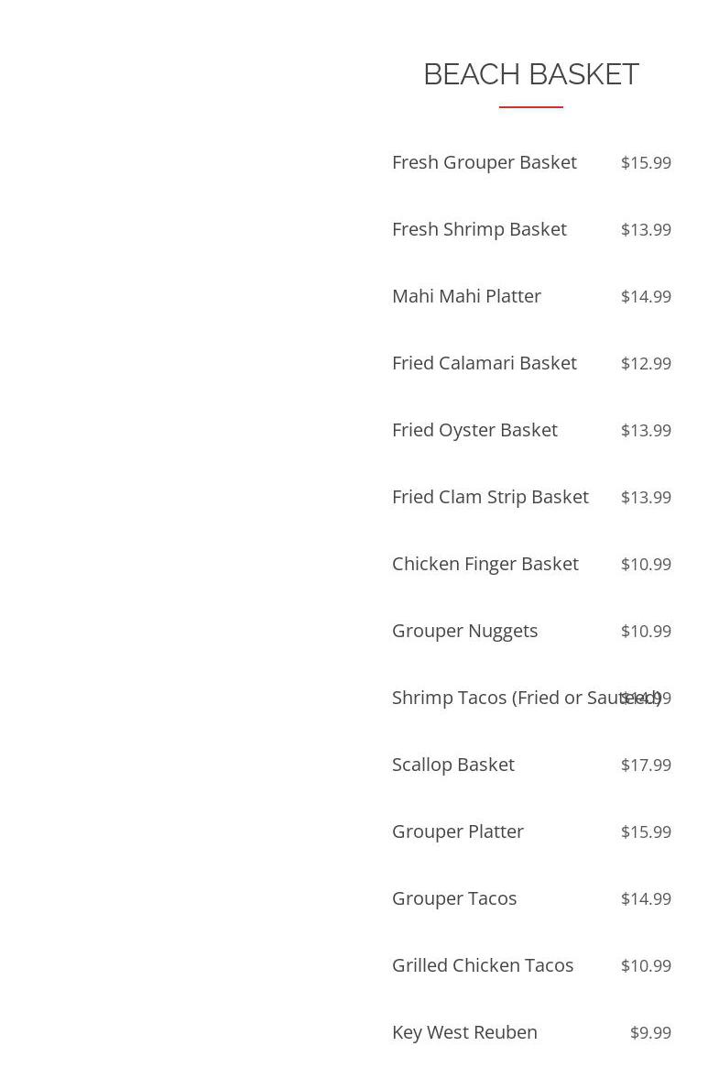Click the $12.99 Fried Calamari price
The image size is (719, 1068).
646,363
